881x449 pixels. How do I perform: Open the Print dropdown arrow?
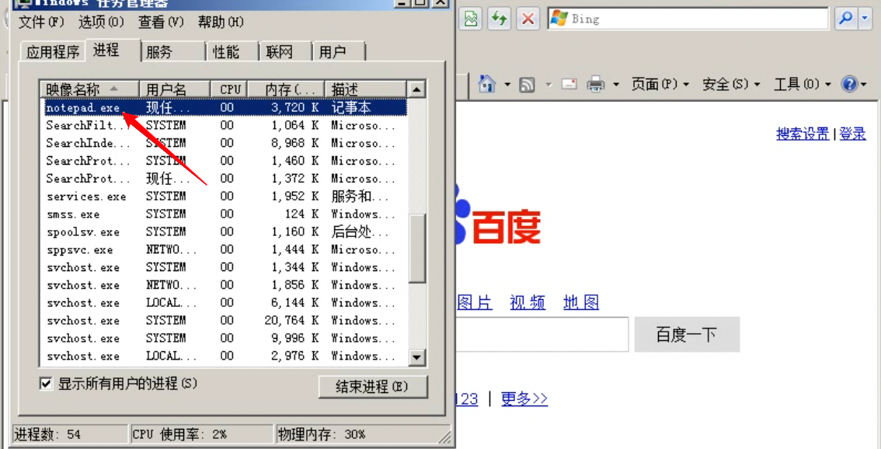[x=616, y=85]
